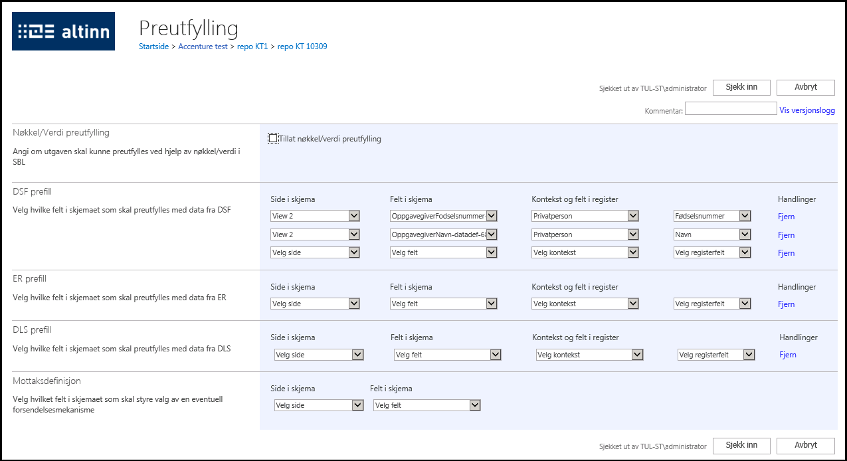Open Mottaksdefinisjon Velg side dropdown

point(319,405)
